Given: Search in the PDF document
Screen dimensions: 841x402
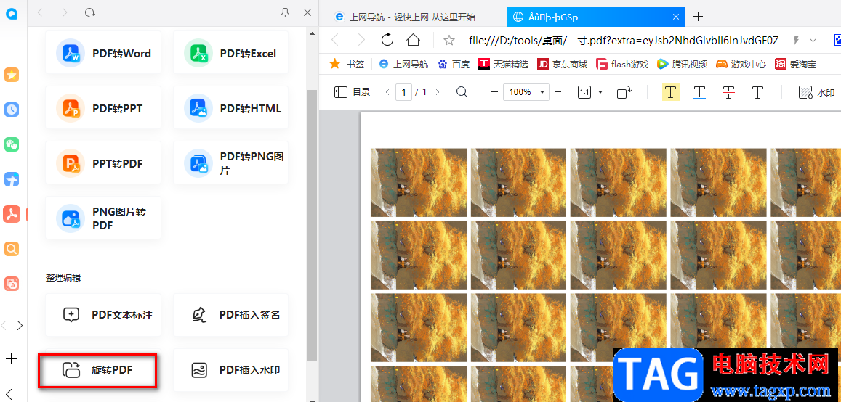Looking at the screenshot, I should [462, 92].
